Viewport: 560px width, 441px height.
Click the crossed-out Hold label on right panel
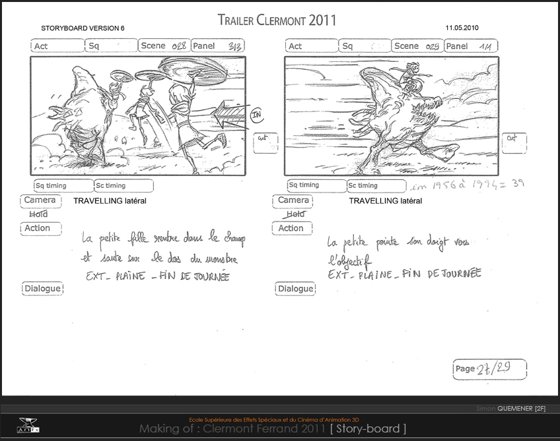pyautogui.click(x=295, y=214)
